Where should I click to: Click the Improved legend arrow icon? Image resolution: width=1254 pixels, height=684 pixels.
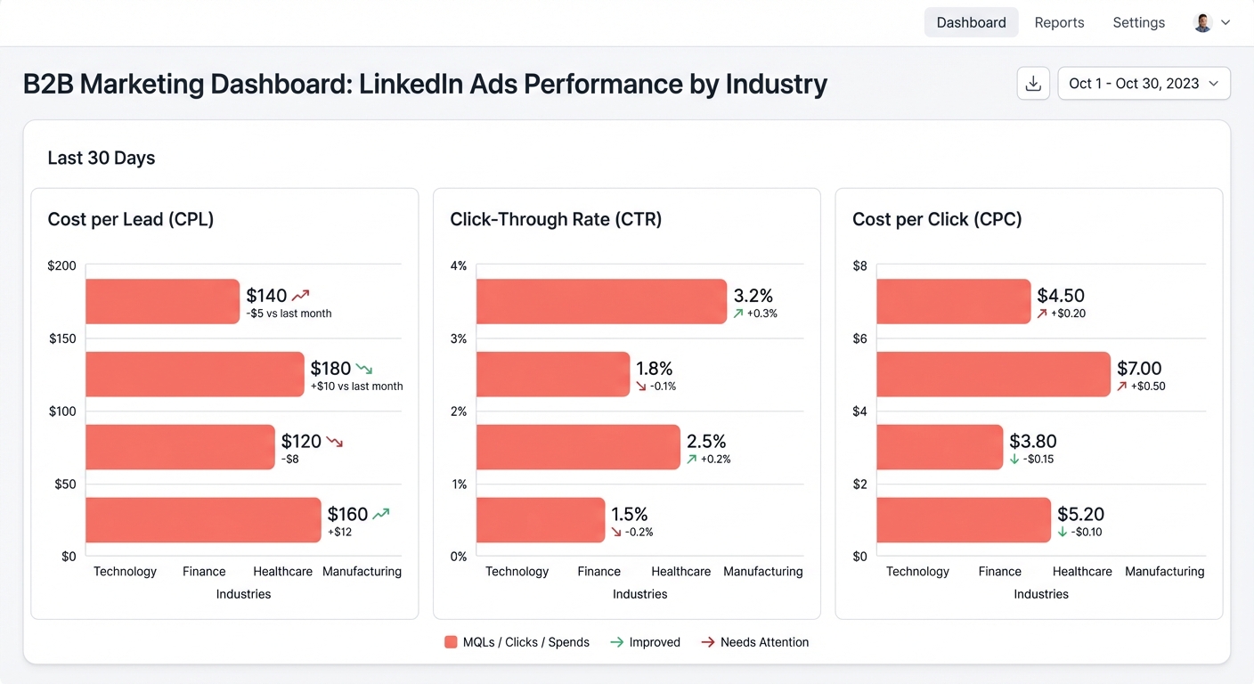point(615,641)
